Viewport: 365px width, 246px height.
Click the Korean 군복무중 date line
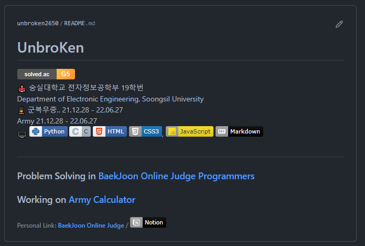pyautogui.click(x=75, y=110)
